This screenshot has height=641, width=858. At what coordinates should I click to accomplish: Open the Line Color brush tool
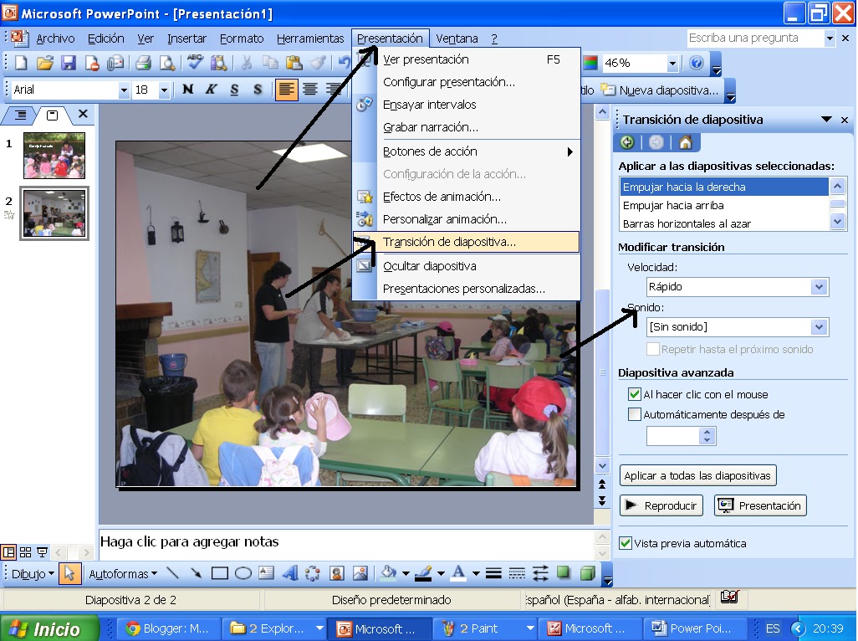coord(423,573)
